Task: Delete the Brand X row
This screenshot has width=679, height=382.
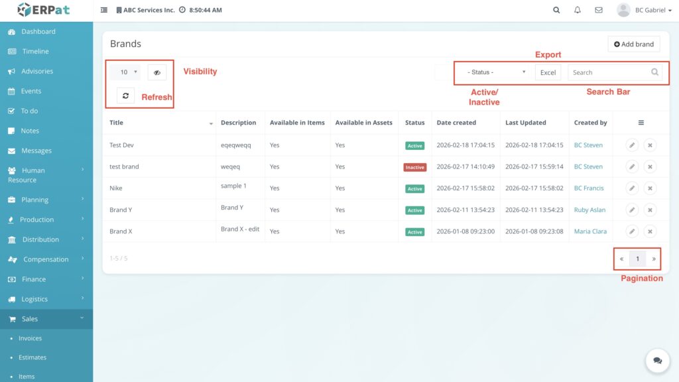Action: click(x=650, y=231)
